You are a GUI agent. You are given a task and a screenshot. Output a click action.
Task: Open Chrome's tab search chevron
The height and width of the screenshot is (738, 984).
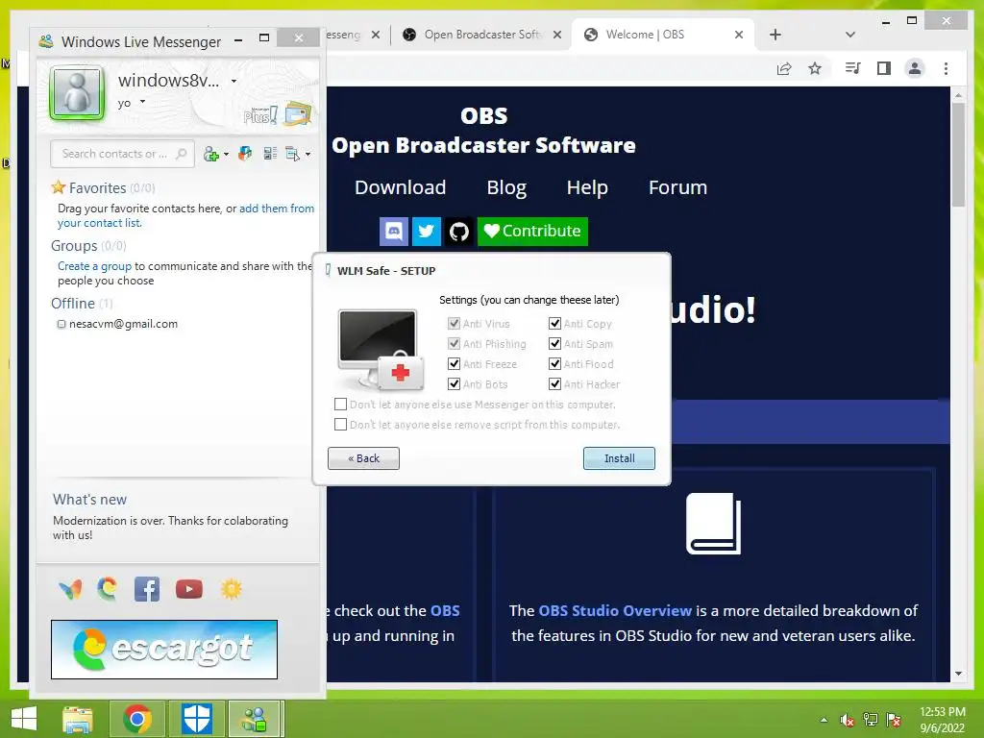(849, 35)
